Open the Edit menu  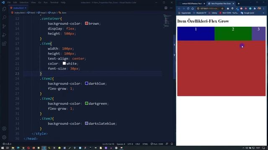coord(15,2)
